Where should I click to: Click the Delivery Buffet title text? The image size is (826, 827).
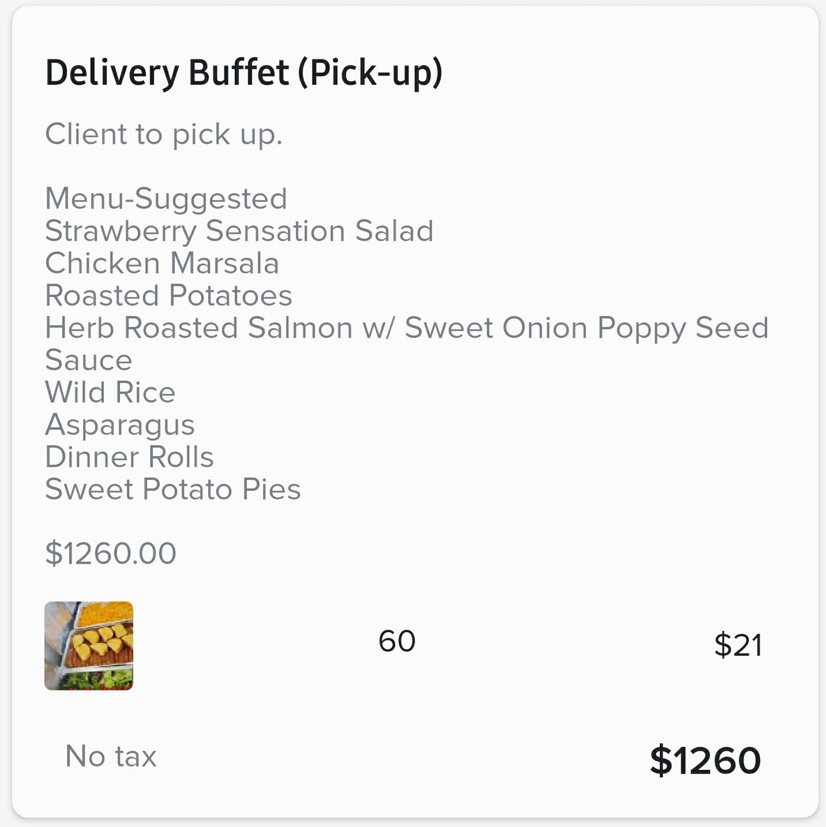[167, 73]
